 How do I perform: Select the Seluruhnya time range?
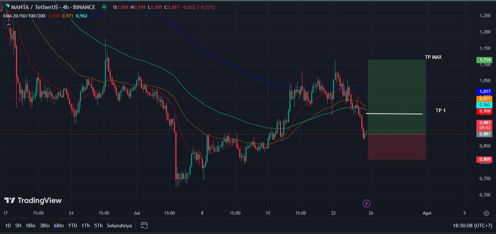tap(119, 226)
